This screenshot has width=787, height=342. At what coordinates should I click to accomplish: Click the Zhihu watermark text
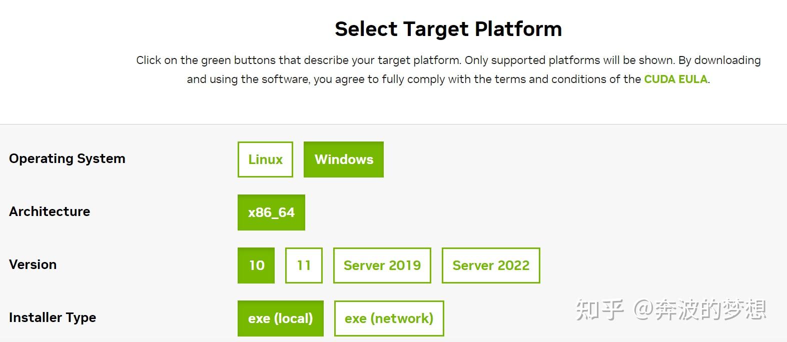click(670, 310)
